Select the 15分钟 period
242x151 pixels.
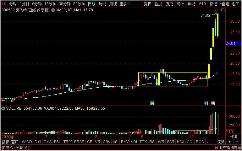50,4
